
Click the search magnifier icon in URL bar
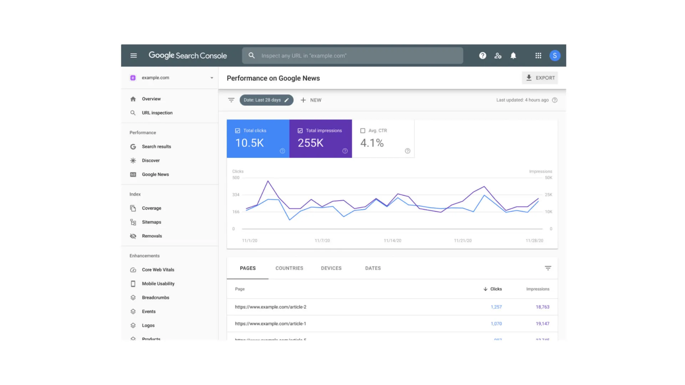pos(252,56)
